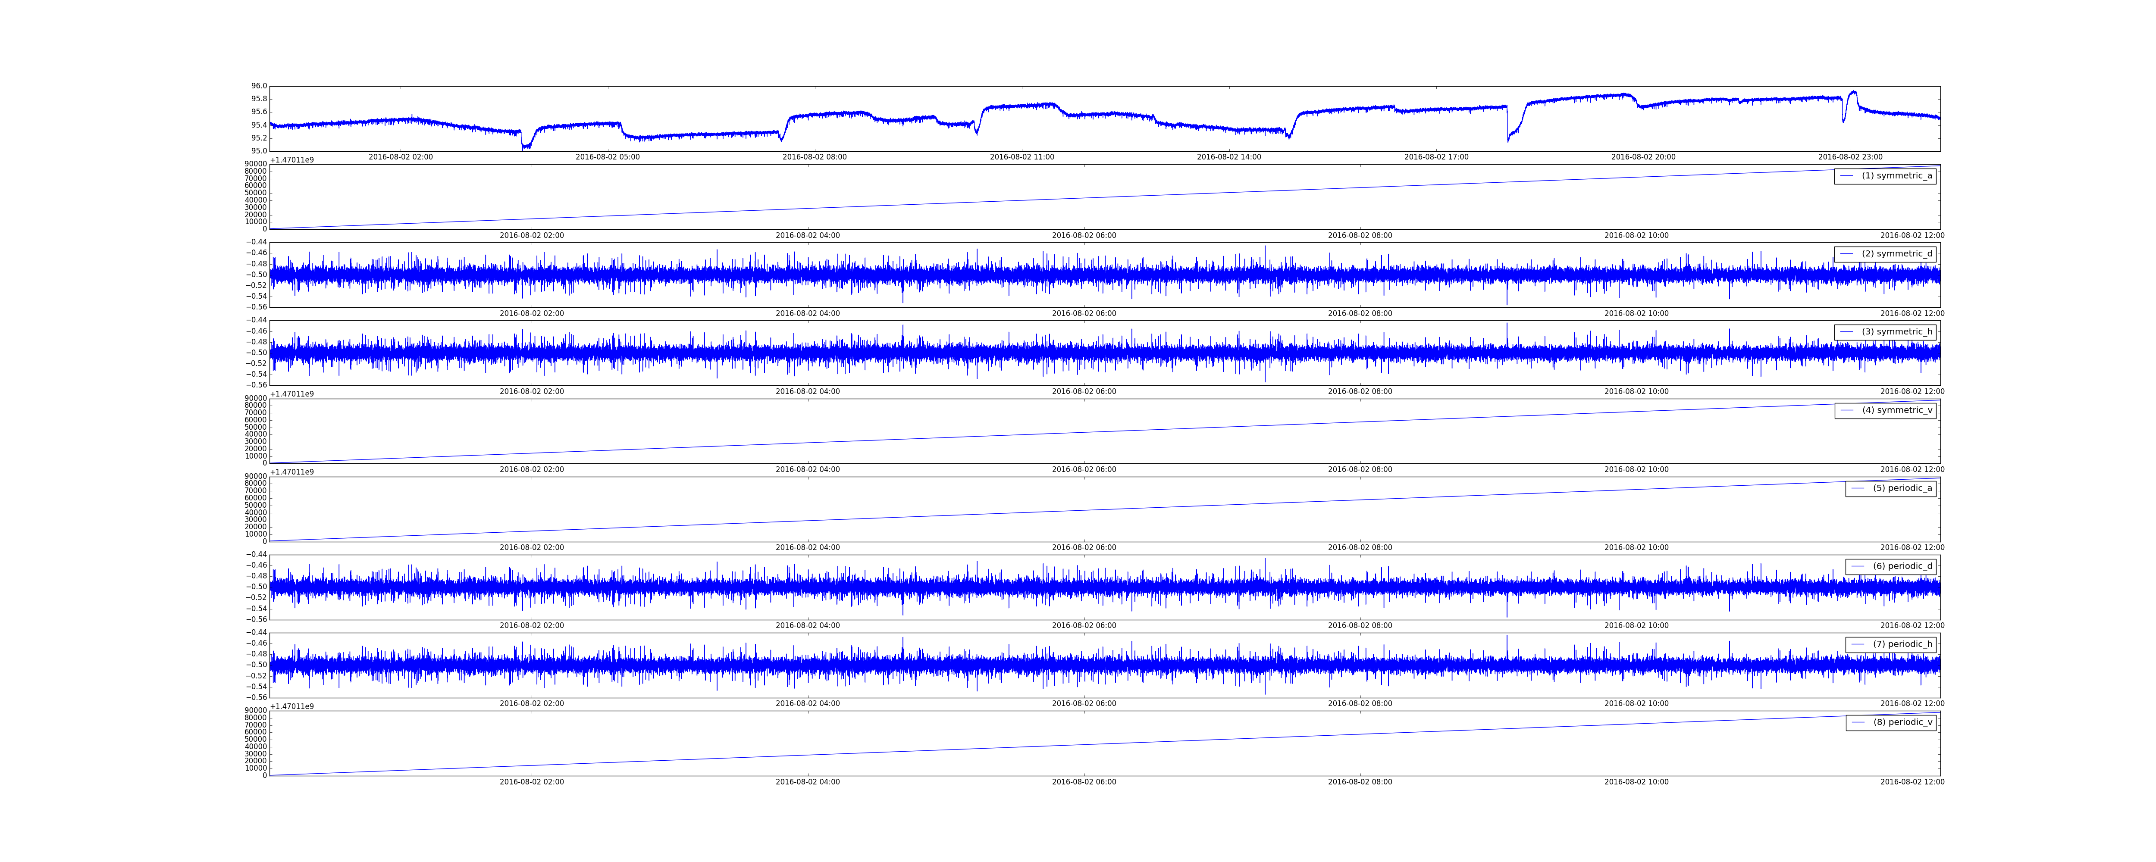Click the blue line sample in periodic_v legend
The width and height of the screenshot is (2156, 862).
(1858, 722)
